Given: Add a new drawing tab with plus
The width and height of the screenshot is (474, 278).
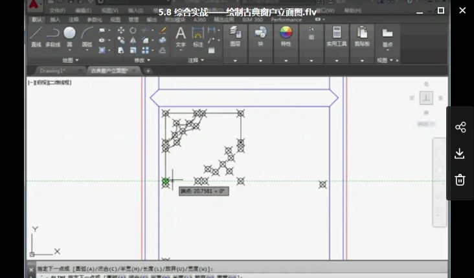Looking at the screenshot, I should tap(148, 71).
